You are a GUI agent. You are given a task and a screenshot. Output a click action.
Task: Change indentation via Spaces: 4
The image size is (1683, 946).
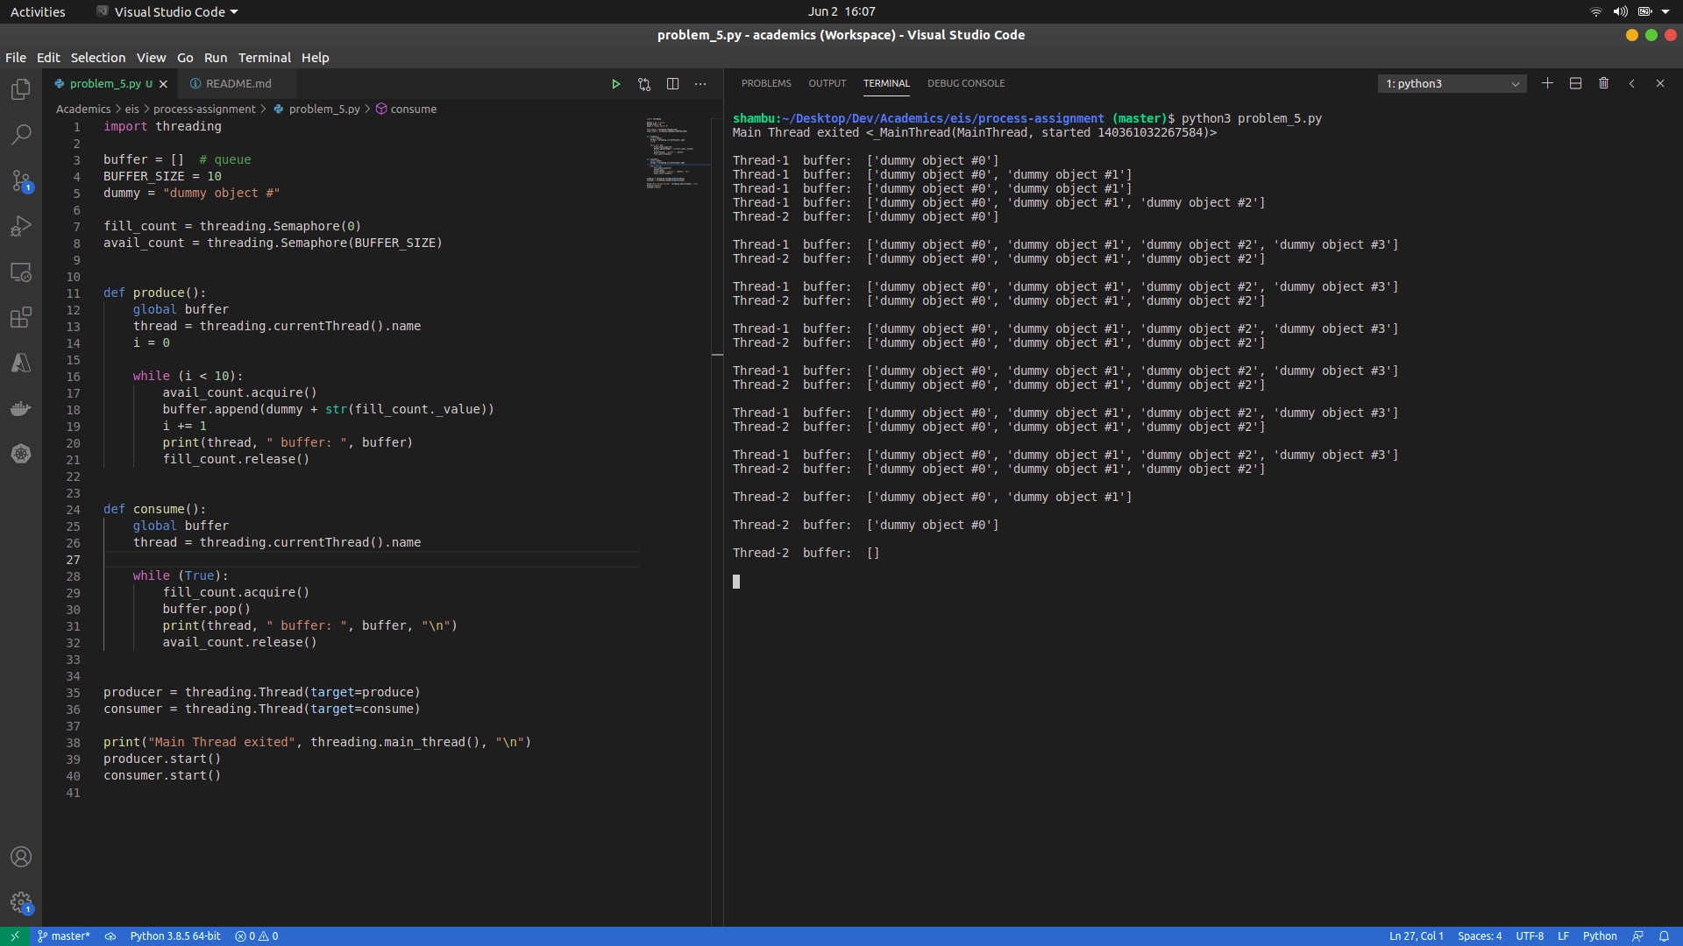click(x=1480, y=936)
